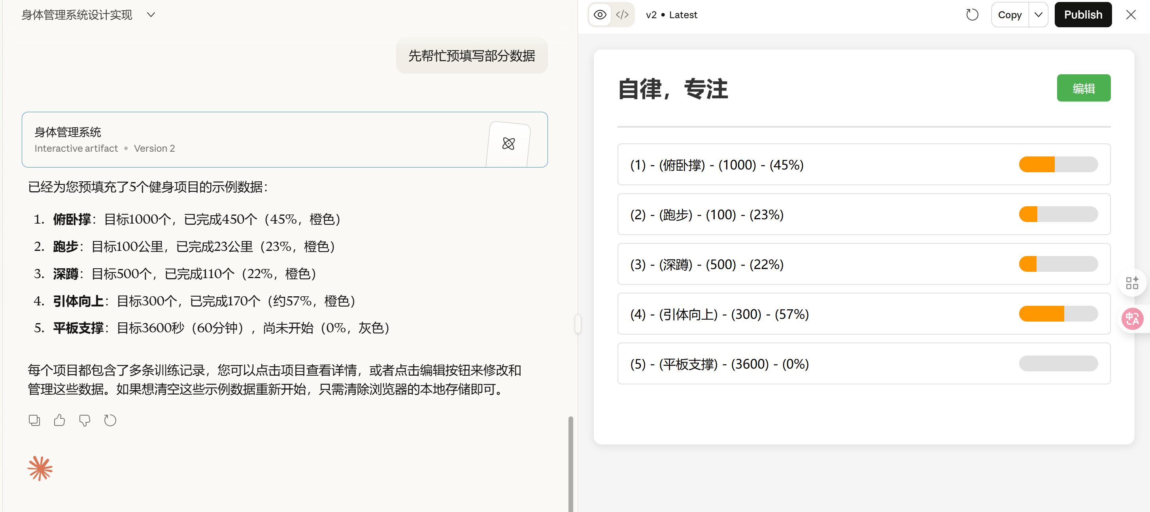Copy the assistant response with copy icon

pos(34,420)
